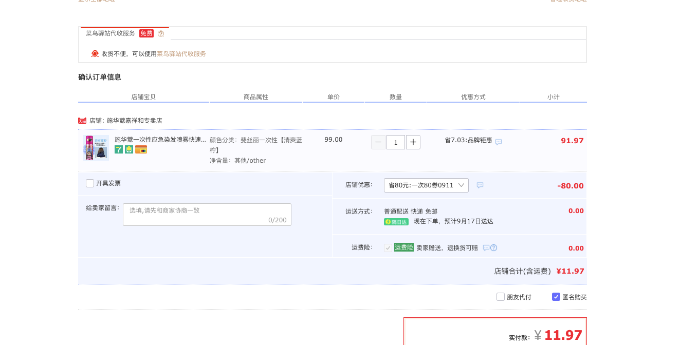Screen dimensions: 699x345
Task: Click the chat bubble icon in the 运费险 row
Action: (x=486, y=248)
